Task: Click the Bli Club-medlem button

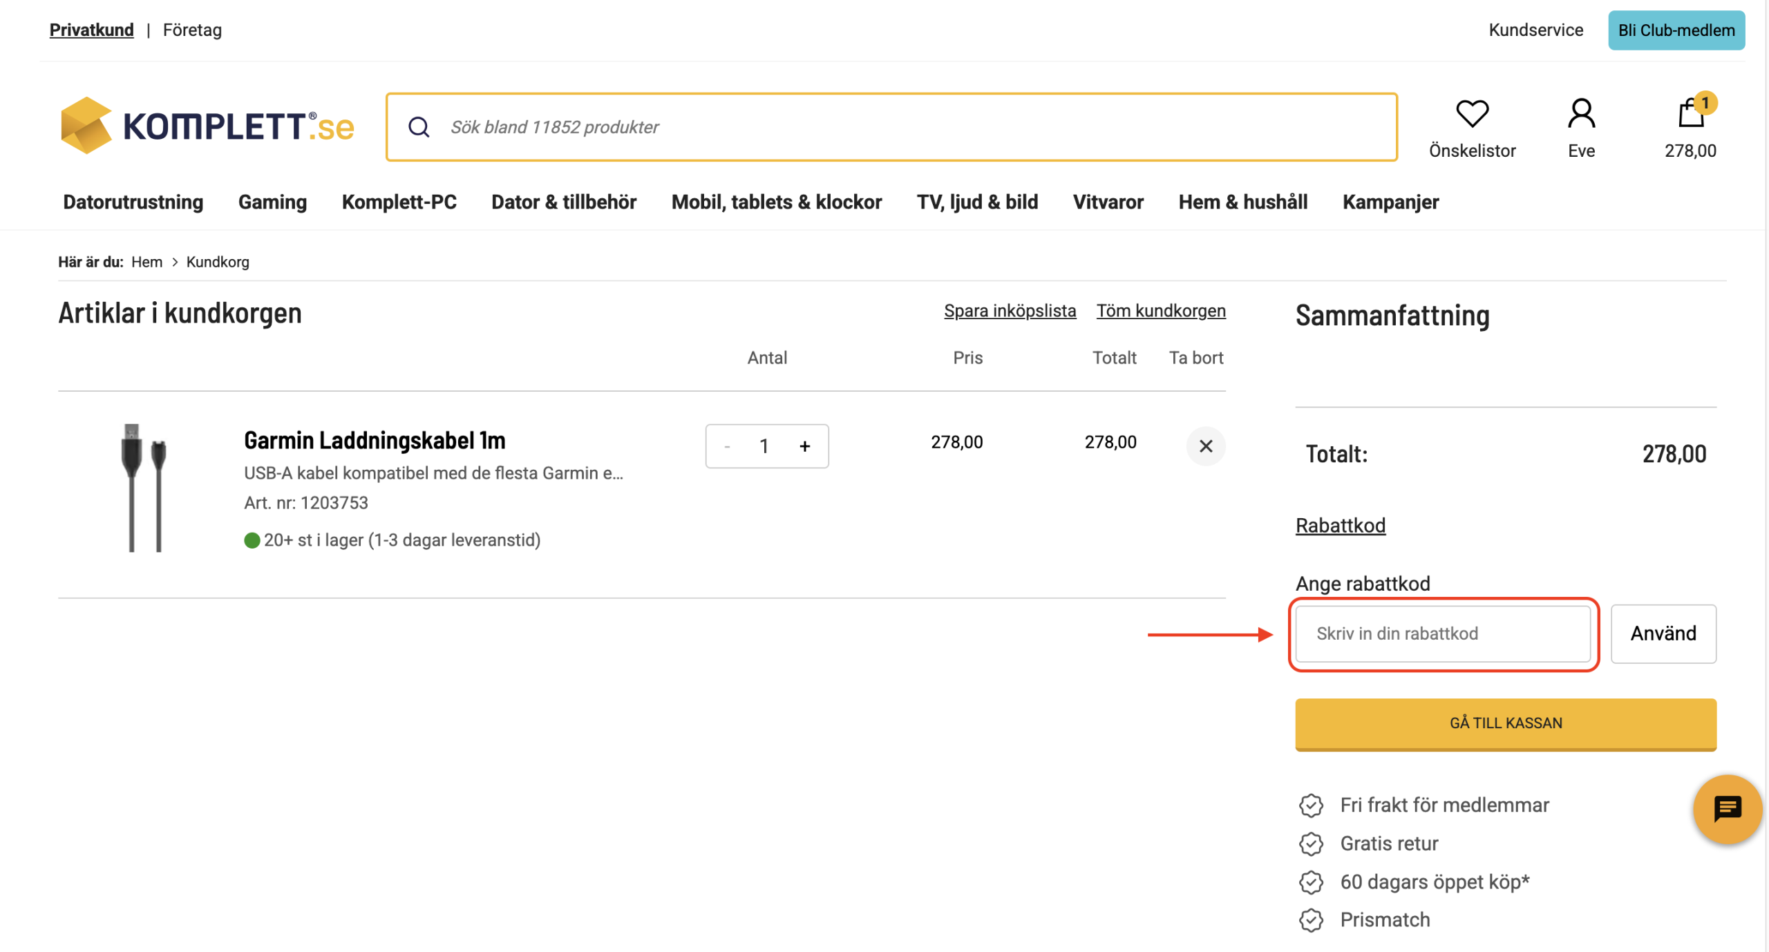Action: click(x=1676, y=30)
